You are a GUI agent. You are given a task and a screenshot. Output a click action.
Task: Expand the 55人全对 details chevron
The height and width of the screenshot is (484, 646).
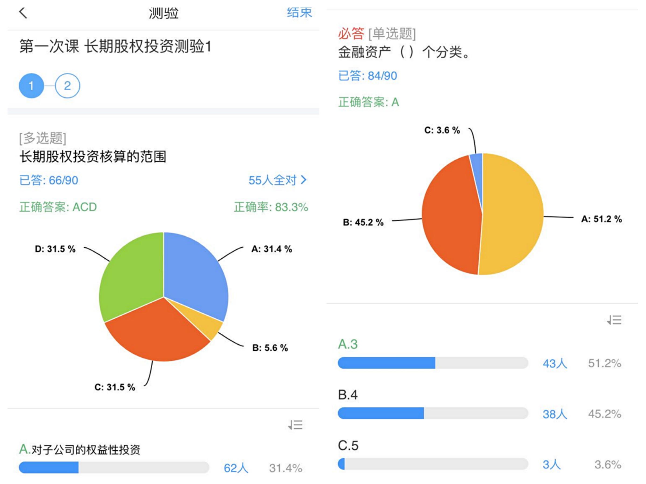pyautogui.click(x=303, y=180)
